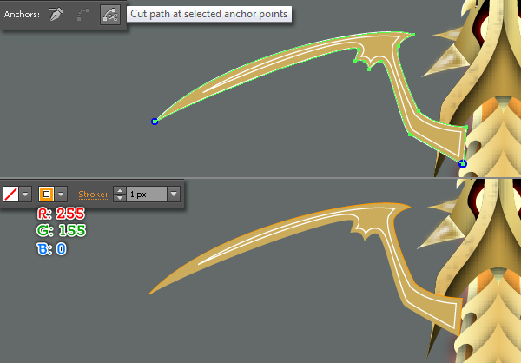
Task: Click the Anchors: label
Action: coord(22,15)
